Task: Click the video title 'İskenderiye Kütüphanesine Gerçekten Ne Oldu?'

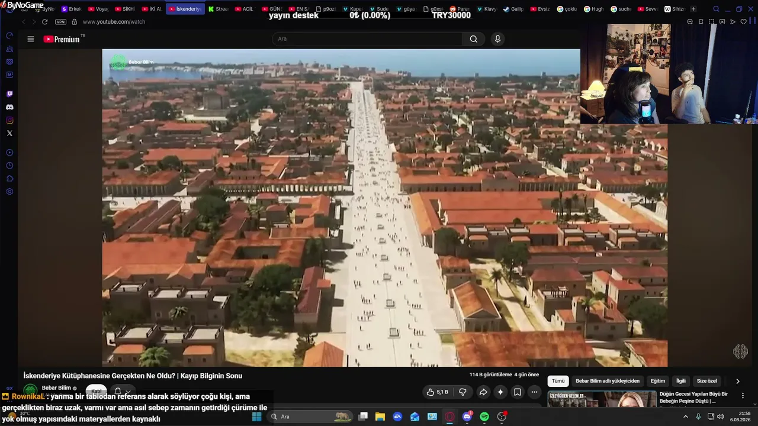Action: point(133,376)
